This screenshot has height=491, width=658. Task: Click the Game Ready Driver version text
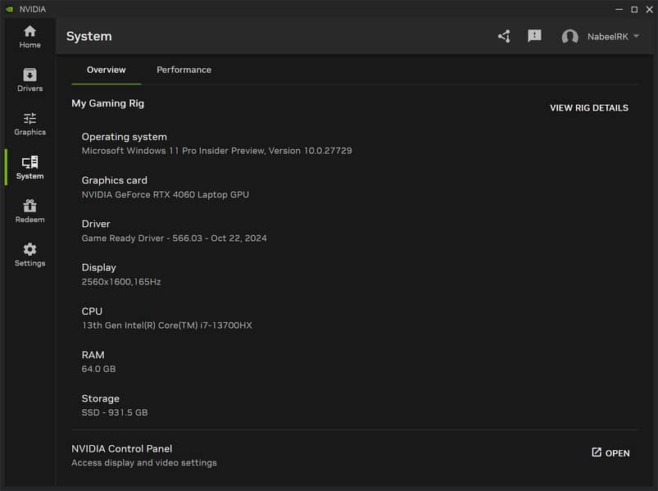point(174,239)
